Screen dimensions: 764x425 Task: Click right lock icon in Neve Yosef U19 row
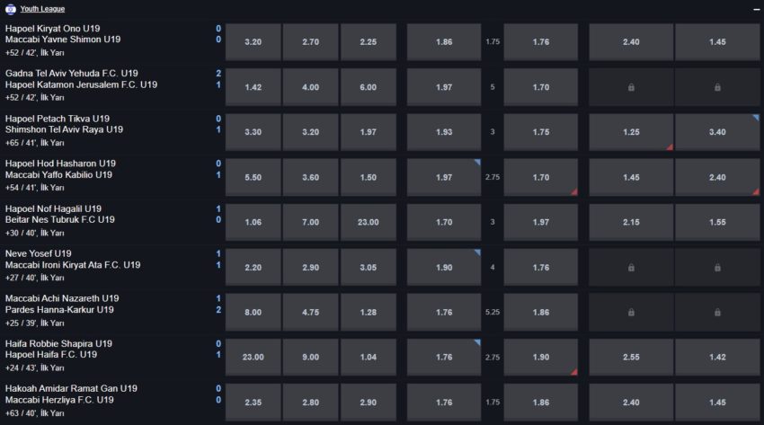click(x=717, y=267)
